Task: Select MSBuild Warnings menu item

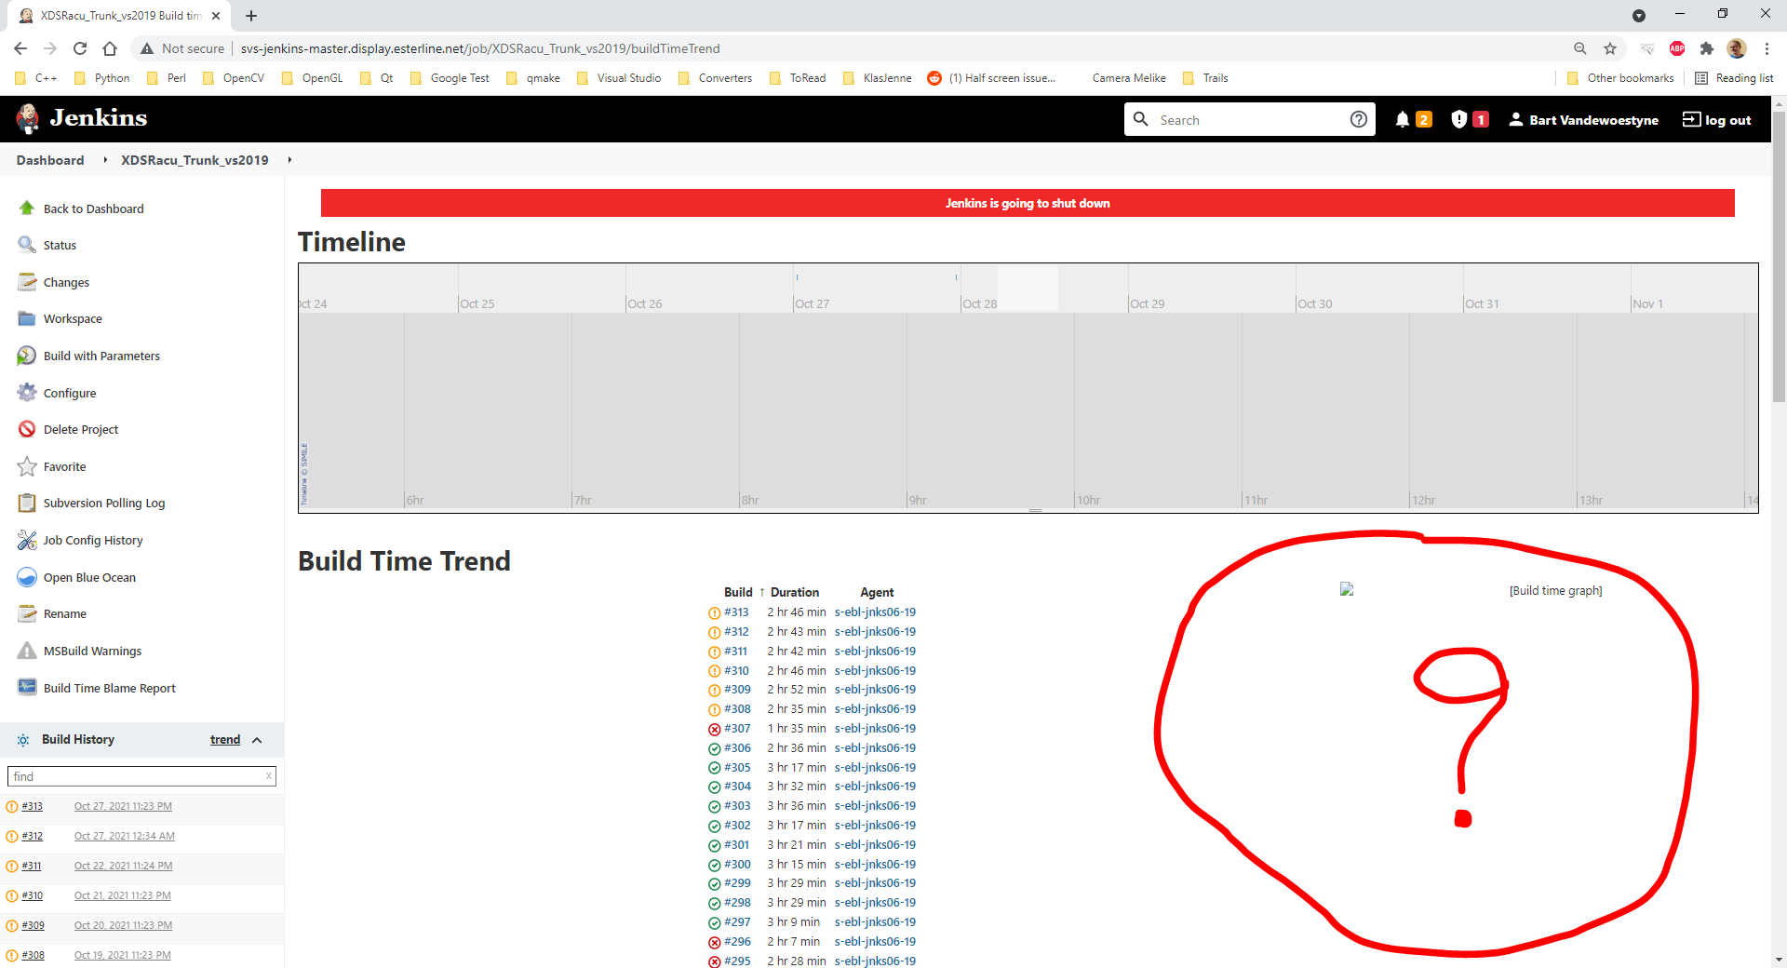Action: click(93, 651)
